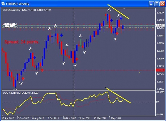Click the 1.3050 price axis label

pos(160,59)
